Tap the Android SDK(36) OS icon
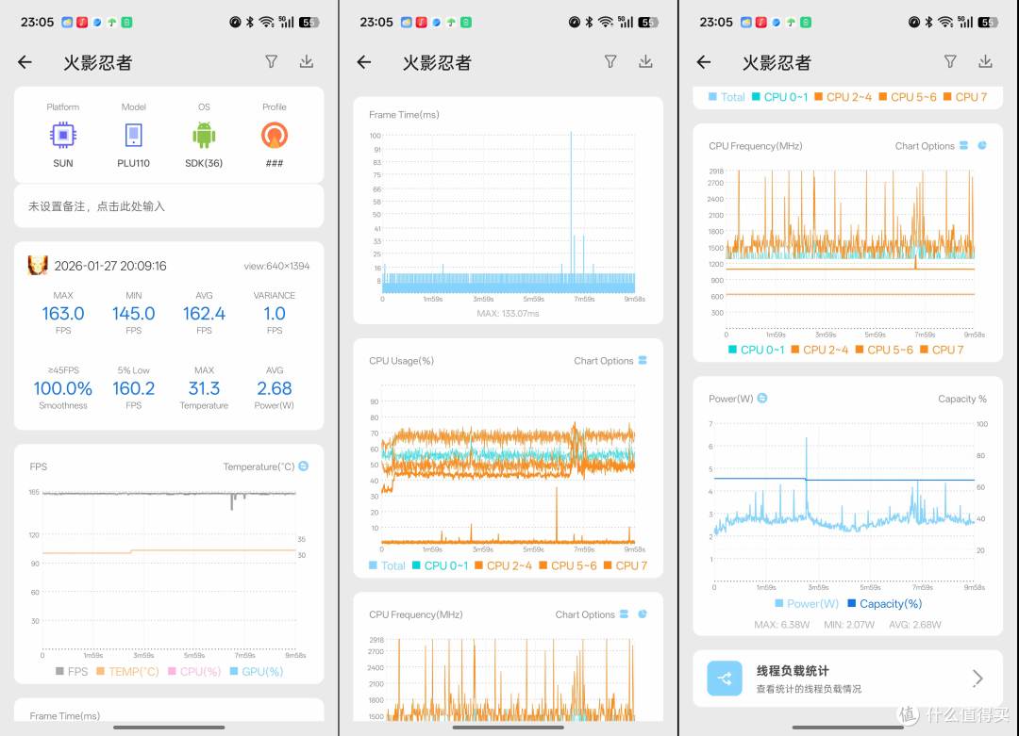The image size is (1019, 736). click(x=204, y=136)
